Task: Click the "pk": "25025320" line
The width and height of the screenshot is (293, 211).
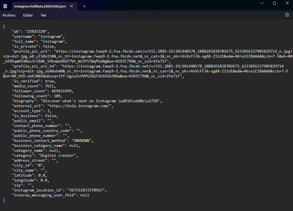Action: 30,31
